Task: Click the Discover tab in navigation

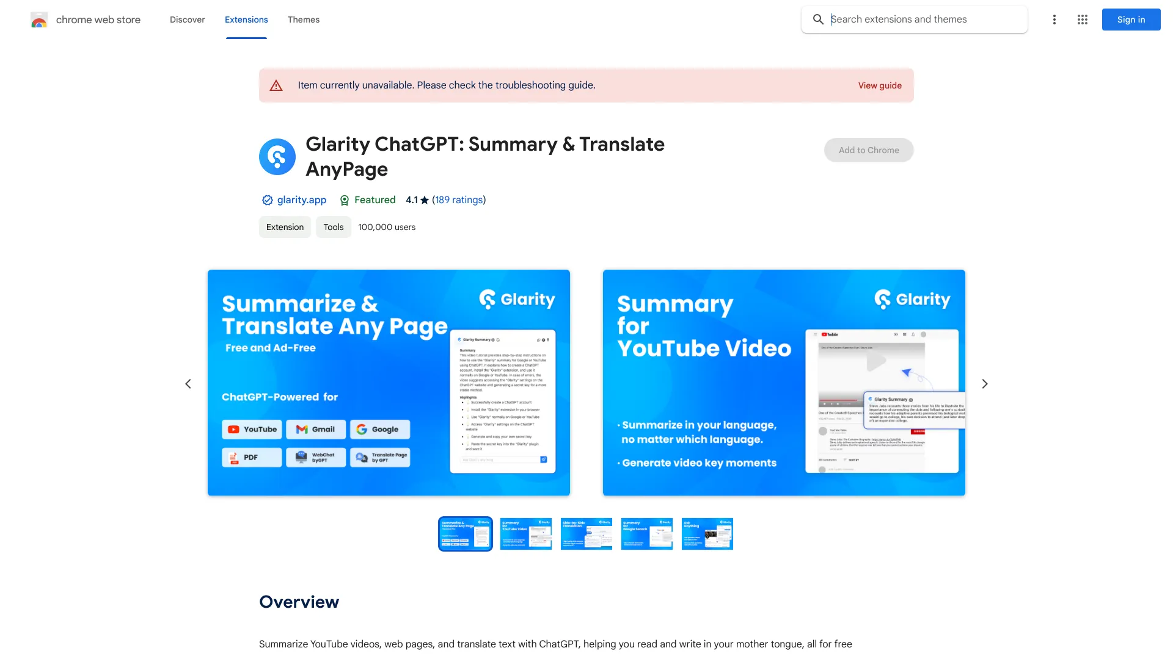Action: (187, 20)
